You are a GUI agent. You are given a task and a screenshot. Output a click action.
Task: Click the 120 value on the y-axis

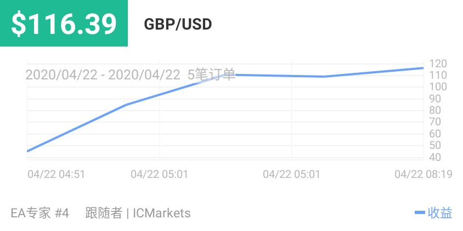point(438,63)
